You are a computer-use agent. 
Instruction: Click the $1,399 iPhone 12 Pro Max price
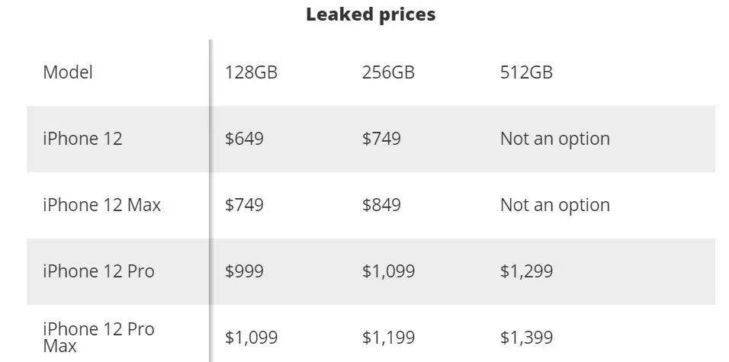(x=526, y=337)
